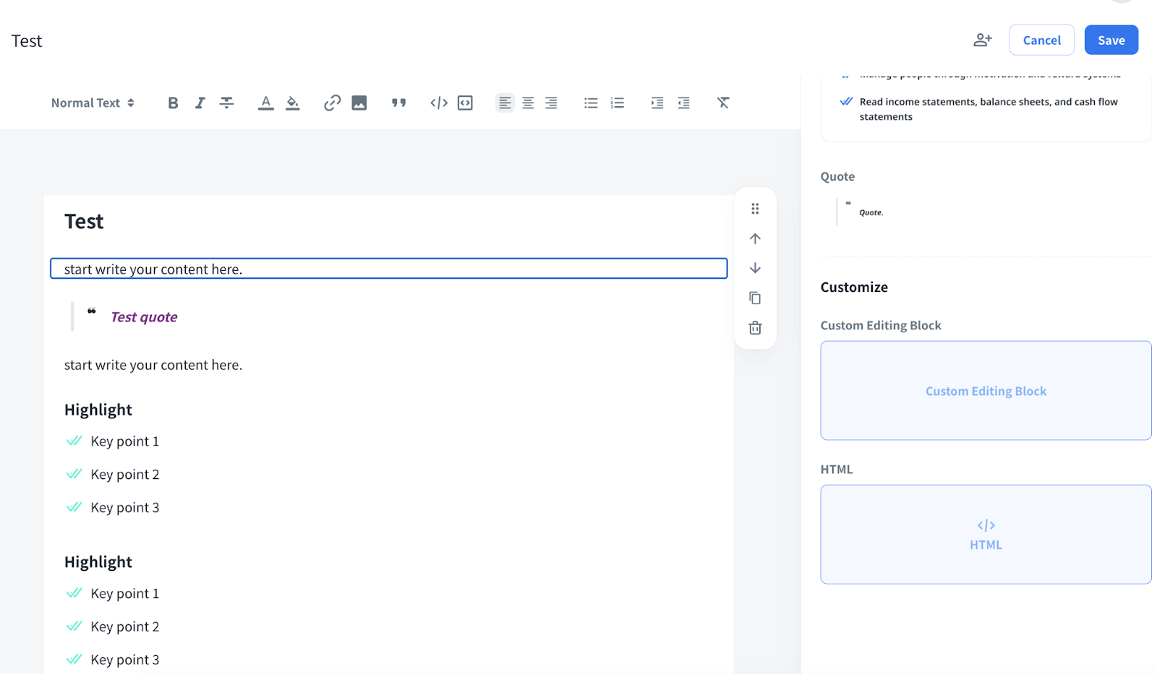Open background fill color picker
The height and width of the screenshot is (674, 1157).
(292, 103)
